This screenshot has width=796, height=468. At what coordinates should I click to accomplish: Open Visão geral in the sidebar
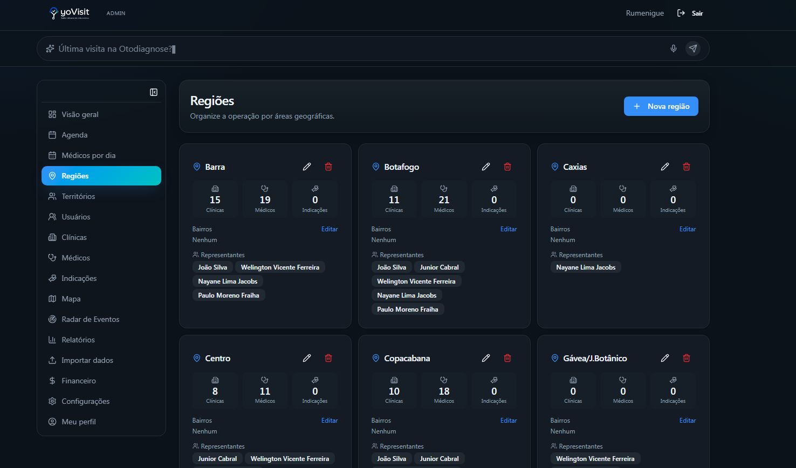101,114
